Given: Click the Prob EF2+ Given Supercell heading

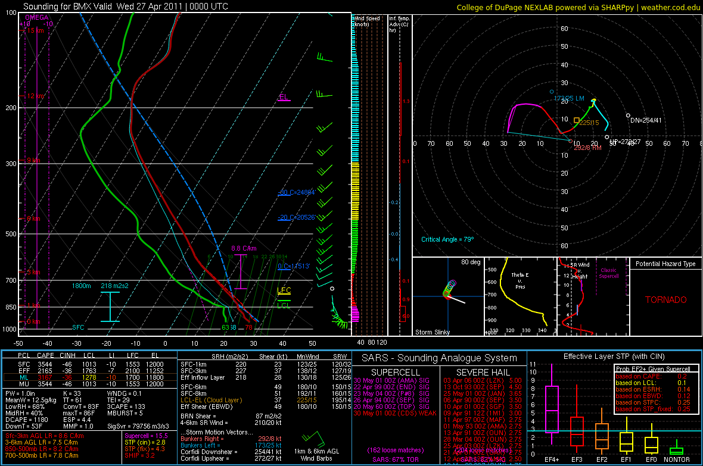Looking at the screenshot, I should click(653, 369).
